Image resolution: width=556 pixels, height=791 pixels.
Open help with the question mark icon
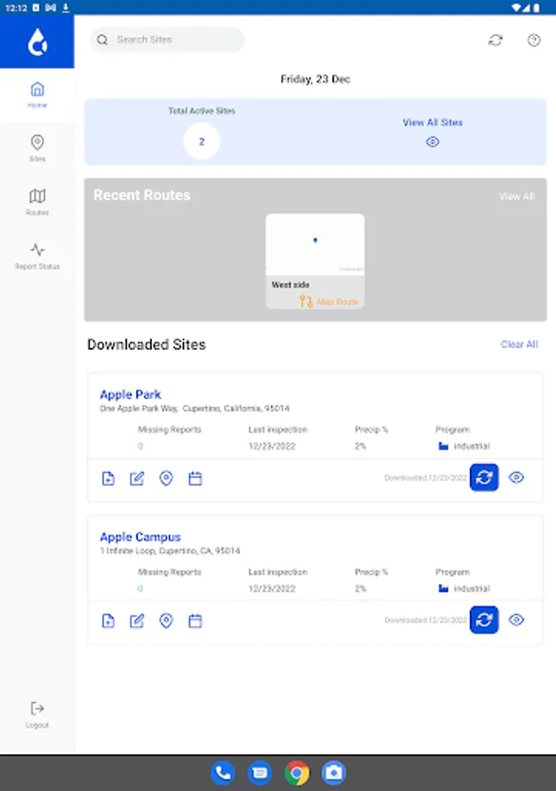534,40
